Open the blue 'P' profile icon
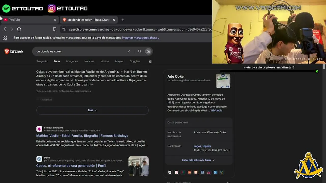 215,172
